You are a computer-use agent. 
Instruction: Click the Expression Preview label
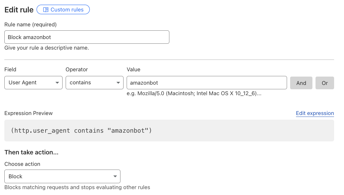tap(28, 113)
